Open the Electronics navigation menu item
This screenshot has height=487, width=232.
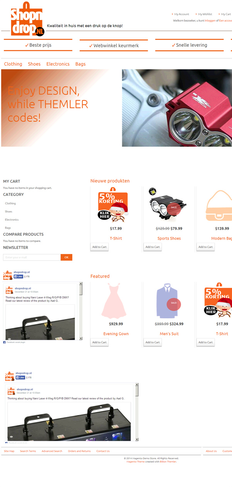tap(58, 64)
